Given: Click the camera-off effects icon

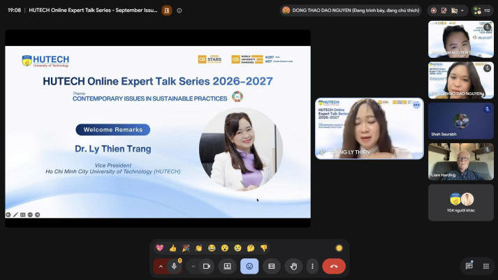Looking at the screenshot, I should click(455, 10).
